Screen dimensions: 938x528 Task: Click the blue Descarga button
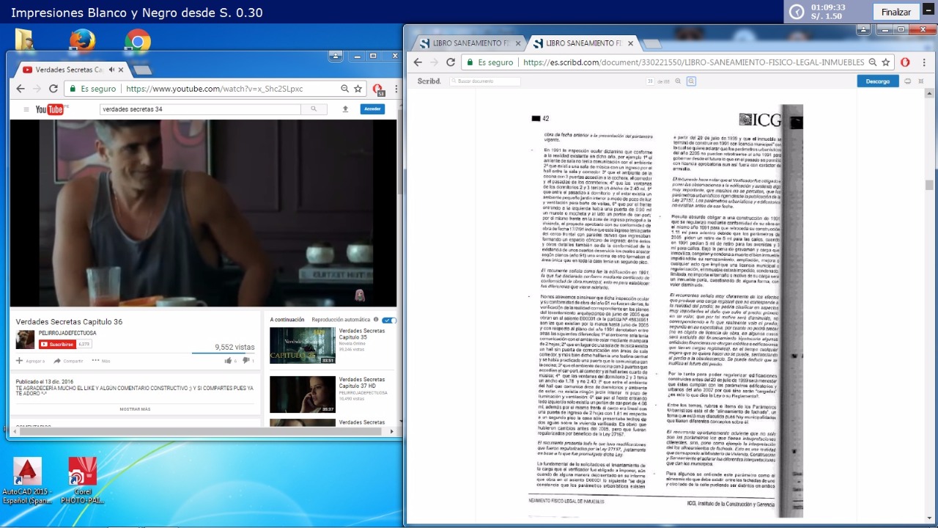tap(877, 81)
